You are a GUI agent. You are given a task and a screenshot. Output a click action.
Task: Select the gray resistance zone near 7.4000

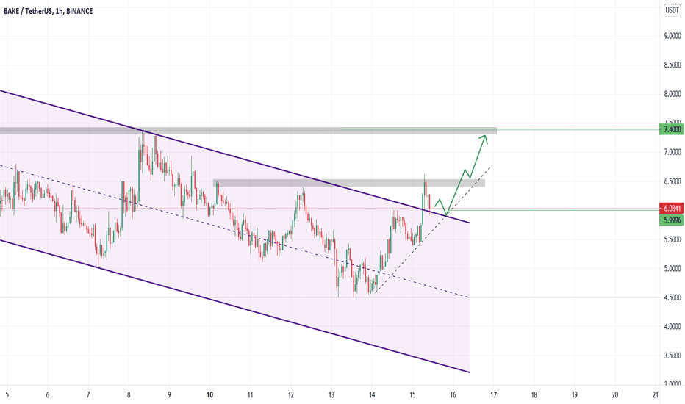[x=248, y=131]
